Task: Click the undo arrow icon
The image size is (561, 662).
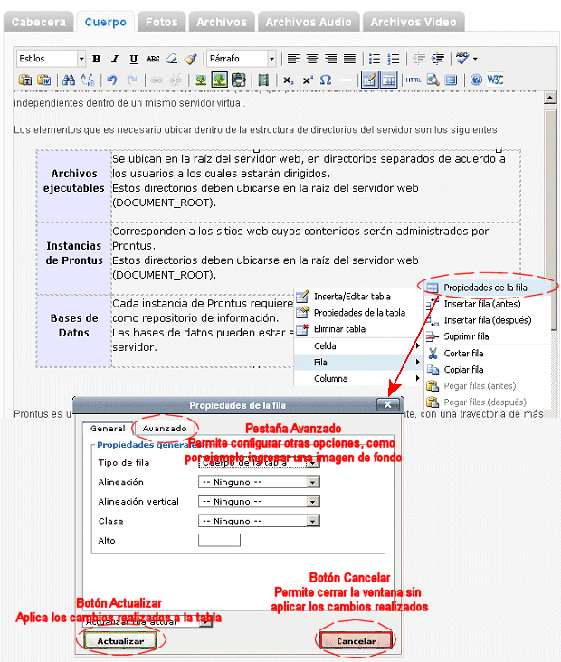Action: coord(112,80)
